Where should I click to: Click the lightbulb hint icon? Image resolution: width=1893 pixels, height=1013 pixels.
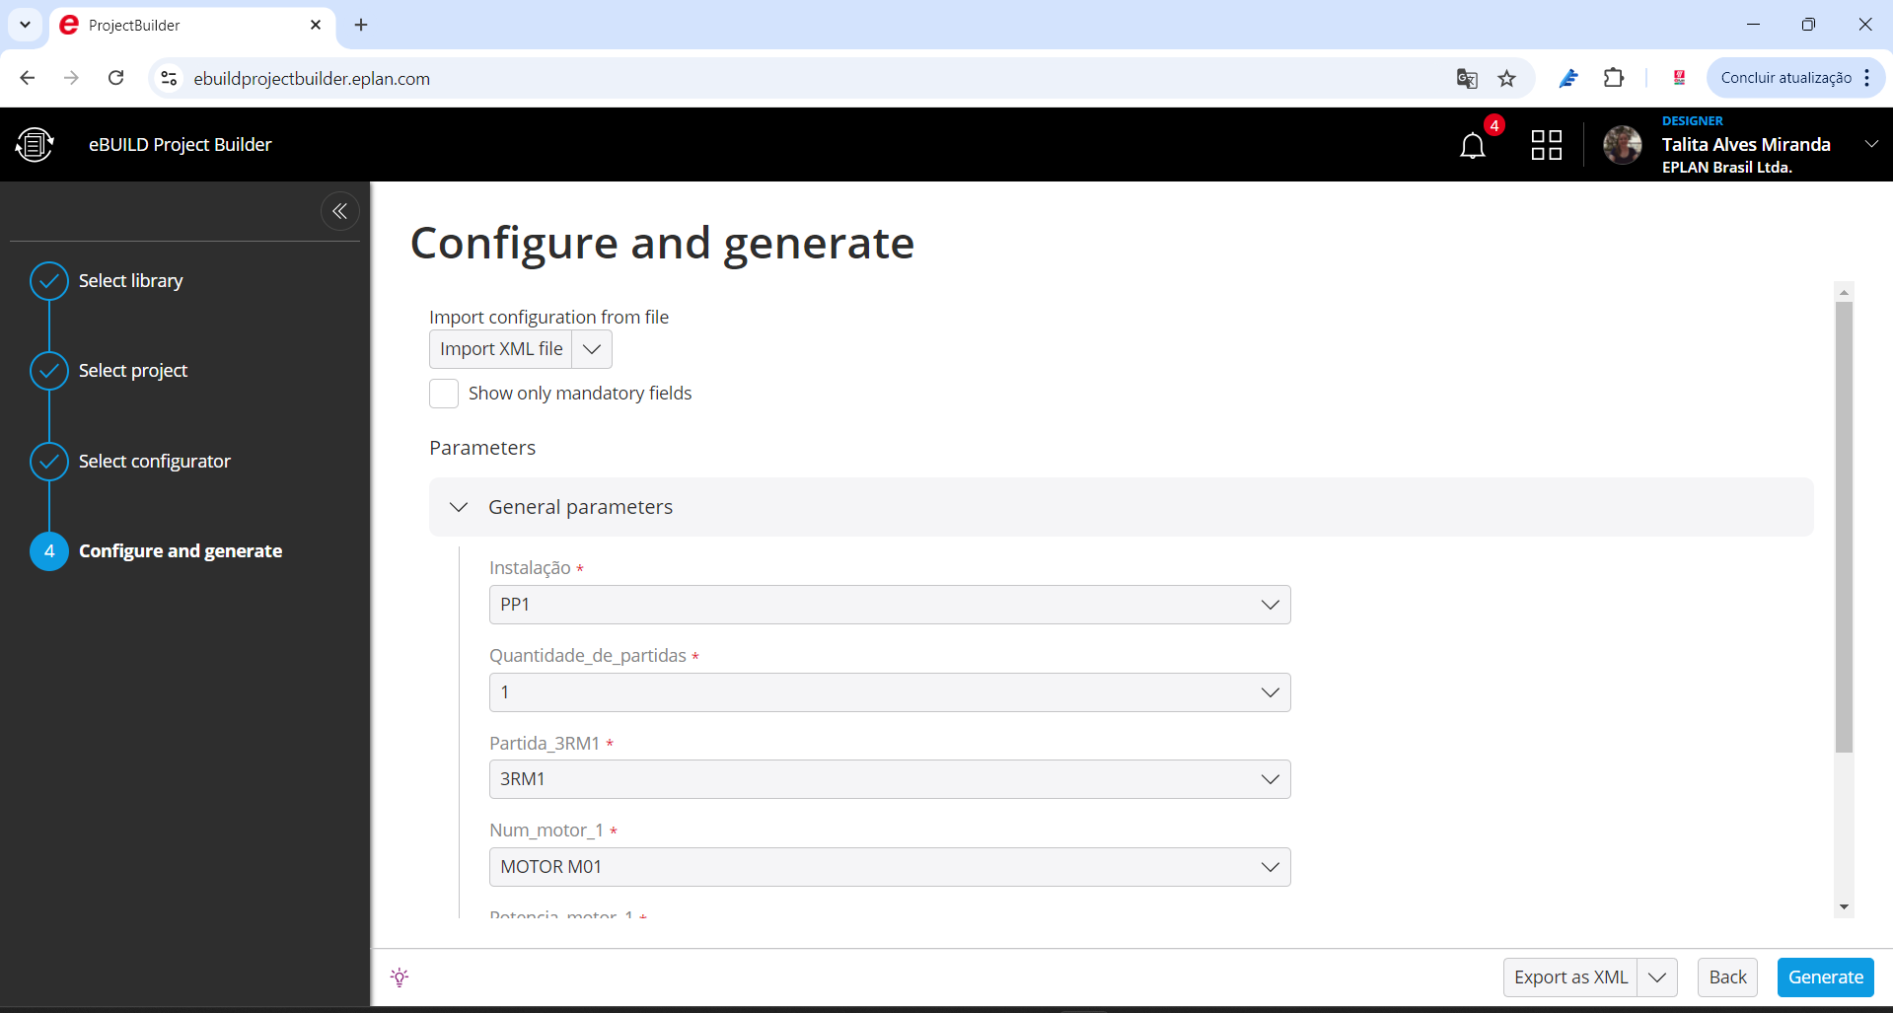[400, 977]
